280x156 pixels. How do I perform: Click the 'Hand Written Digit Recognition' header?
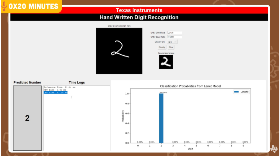[139, 17]
